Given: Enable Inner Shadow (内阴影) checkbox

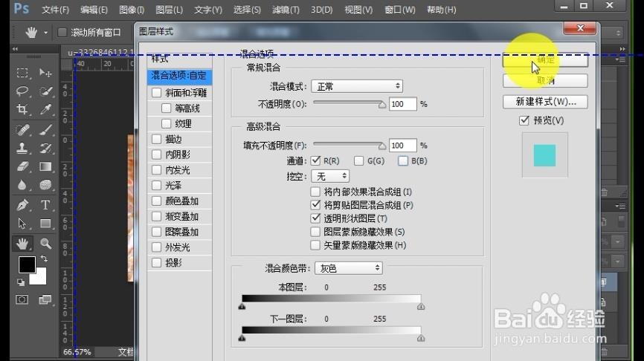Looking at the screenshot, I should 156,155.
